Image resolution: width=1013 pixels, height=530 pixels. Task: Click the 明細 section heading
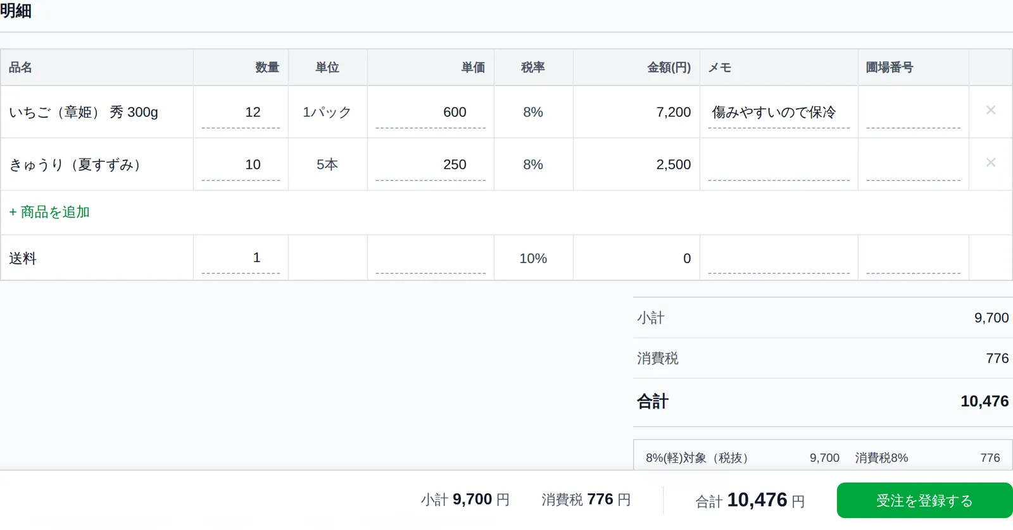point(16,11)
